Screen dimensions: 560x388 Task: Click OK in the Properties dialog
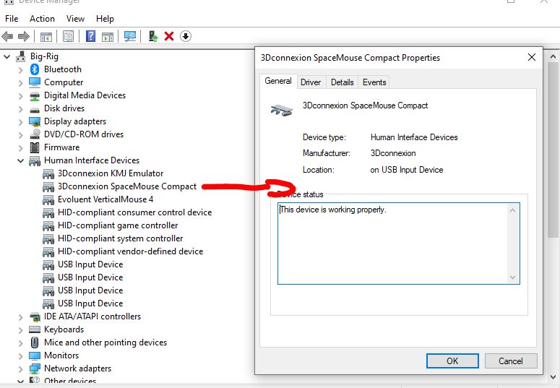point(452,361)
